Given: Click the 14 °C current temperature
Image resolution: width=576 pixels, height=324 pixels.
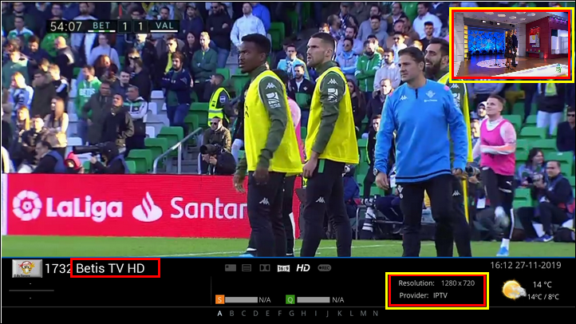Looking at the screenshot, I should [x=542, y=285].
